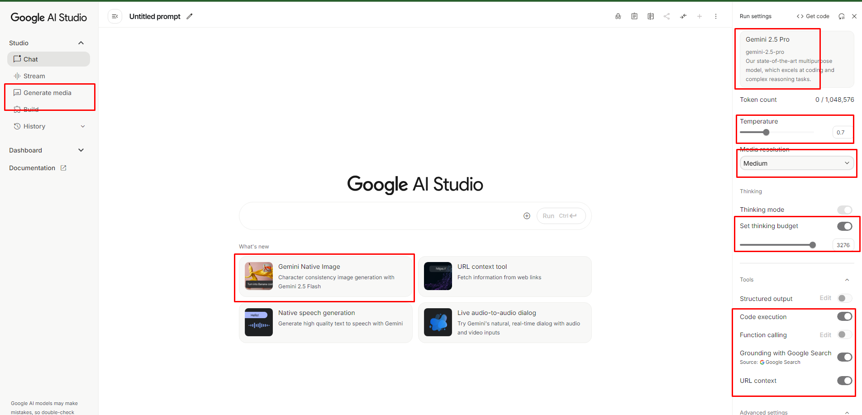Open the Live audio-to-audio dialog thumbnail
This screenshot has width=862, height=415.
tap(438, 322)
